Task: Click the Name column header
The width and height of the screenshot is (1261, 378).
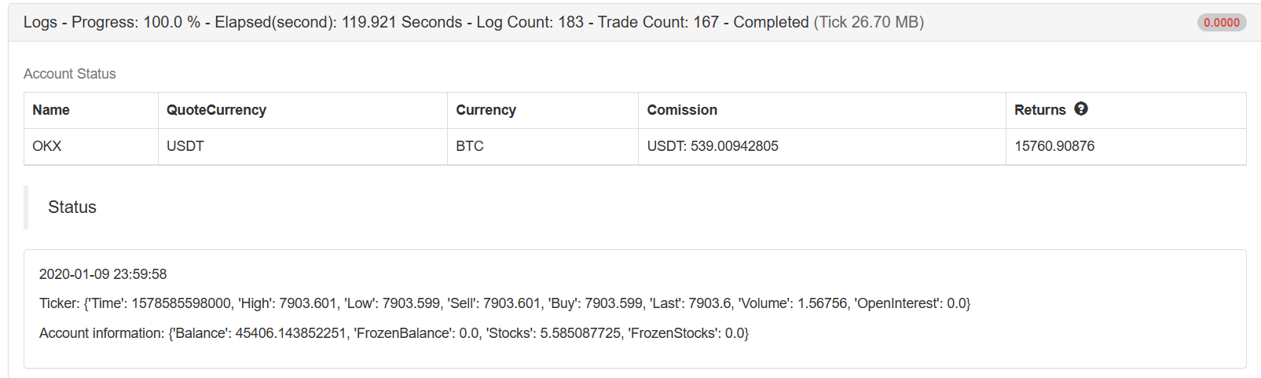Action: (x=51, y=110)
